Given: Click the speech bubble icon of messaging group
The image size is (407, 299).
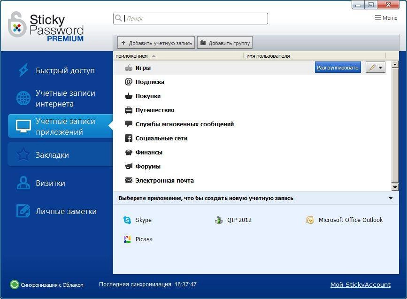Looking at the screenshot, I should [x=129, y=124].
